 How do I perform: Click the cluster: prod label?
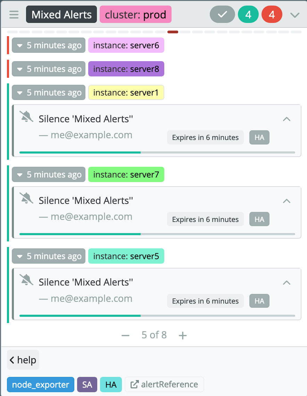135,14
